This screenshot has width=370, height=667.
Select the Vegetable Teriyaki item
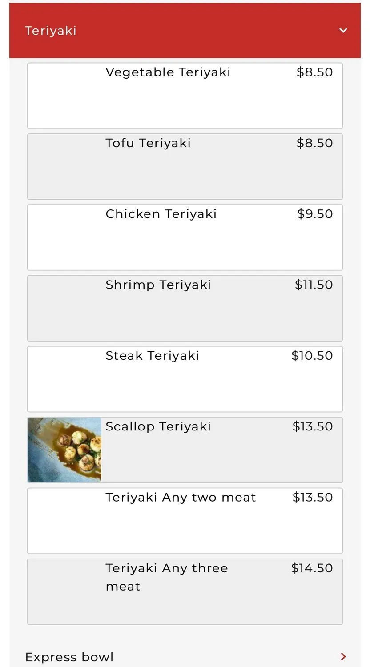coord(168,72)
